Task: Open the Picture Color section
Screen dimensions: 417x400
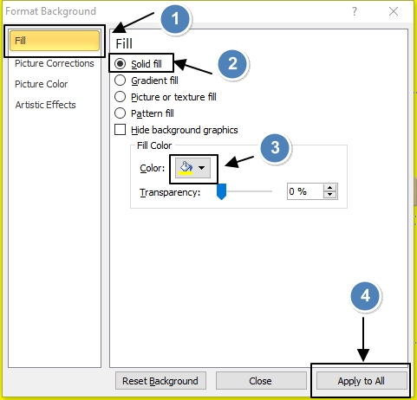Action: (41, 84)
